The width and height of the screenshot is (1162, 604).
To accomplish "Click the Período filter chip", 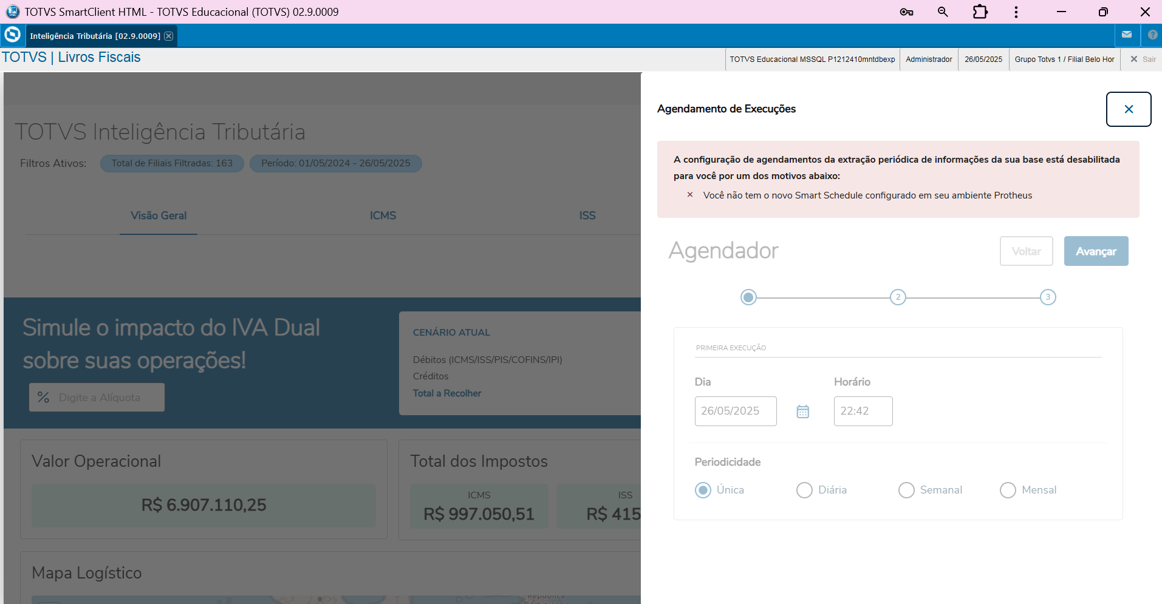I will tap(336, 163).
